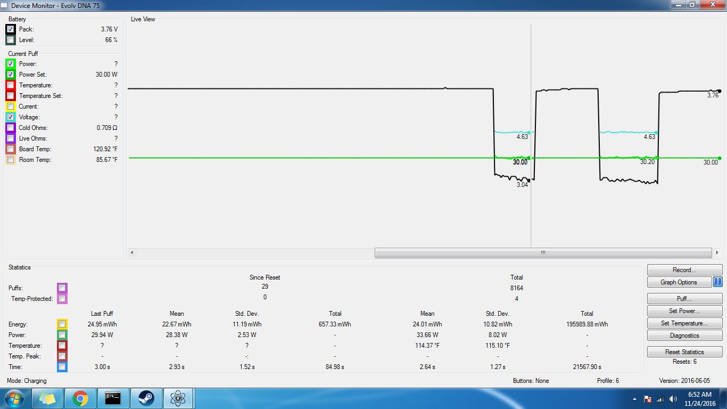The image size is (727, 409).
Task: Open the Command Prompt taskbar icon
Action: [113, 398]
